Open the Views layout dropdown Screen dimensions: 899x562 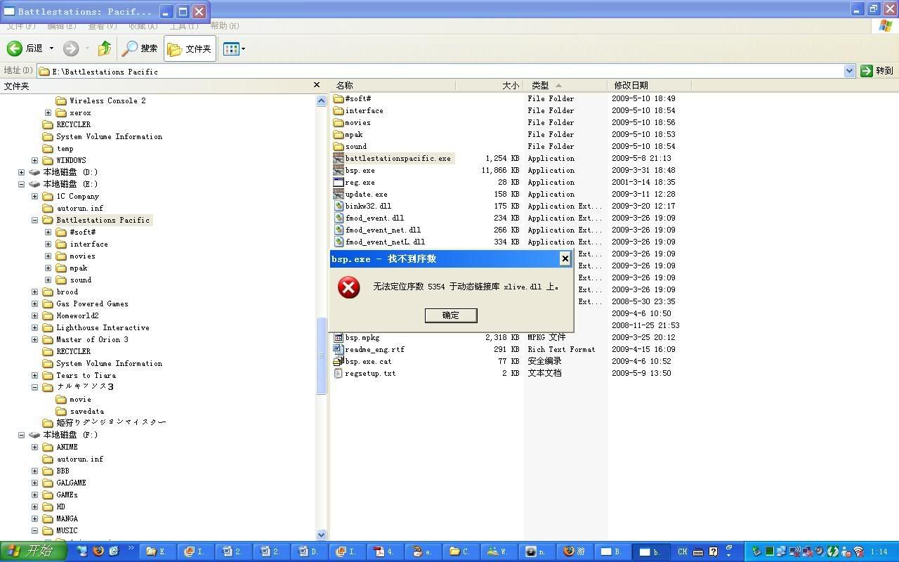point(233,48)
